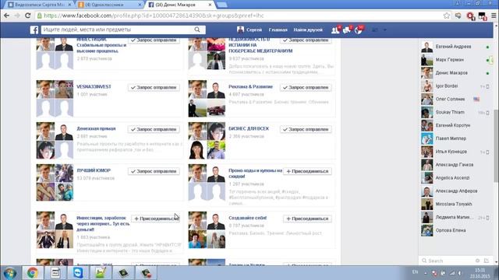Click Запрос отправлен for БИЗНЕС ДЛЯ ВСЕХ

point(306,129)
